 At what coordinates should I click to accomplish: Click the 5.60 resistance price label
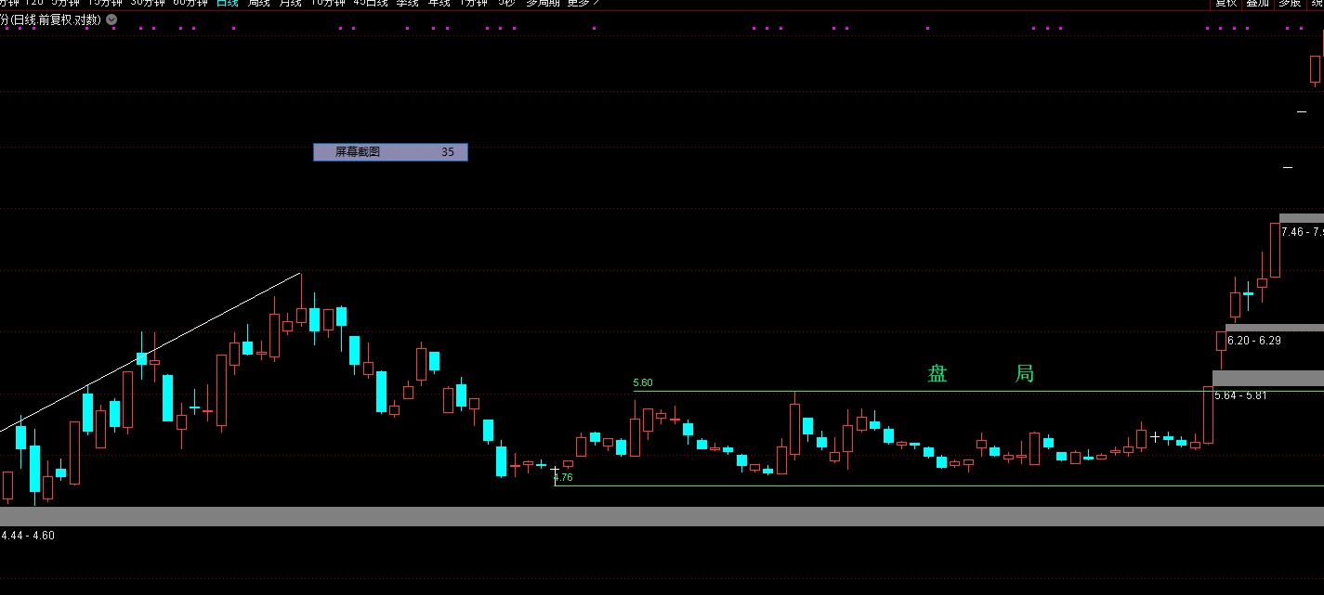[x=643, y=382]
